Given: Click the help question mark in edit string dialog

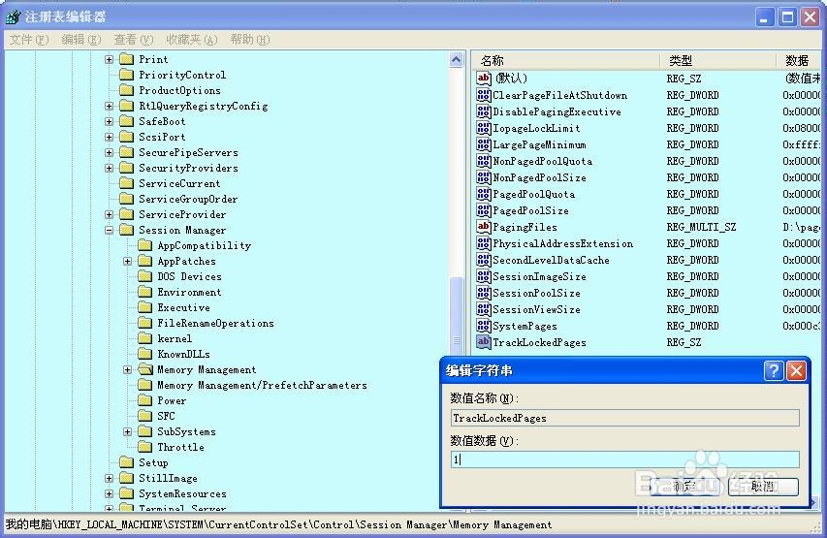Looking at the screenshot, I should [774, 371].
